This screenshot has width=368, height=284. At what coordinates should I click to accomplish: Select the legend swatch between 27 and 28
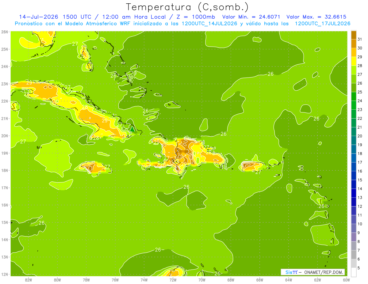tap(354, 70)
